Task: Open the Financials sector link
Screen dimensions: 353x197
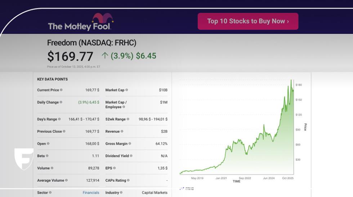Action: [x=91, y=193]
